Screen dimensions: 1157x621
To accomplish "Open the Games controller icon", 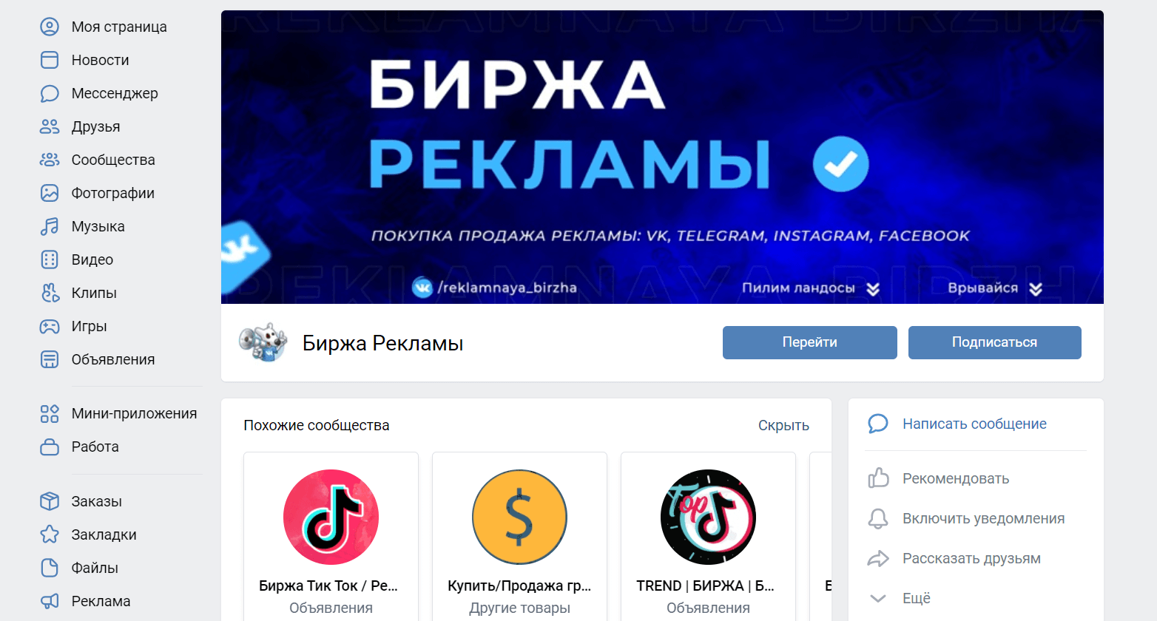I will point(50,326).
